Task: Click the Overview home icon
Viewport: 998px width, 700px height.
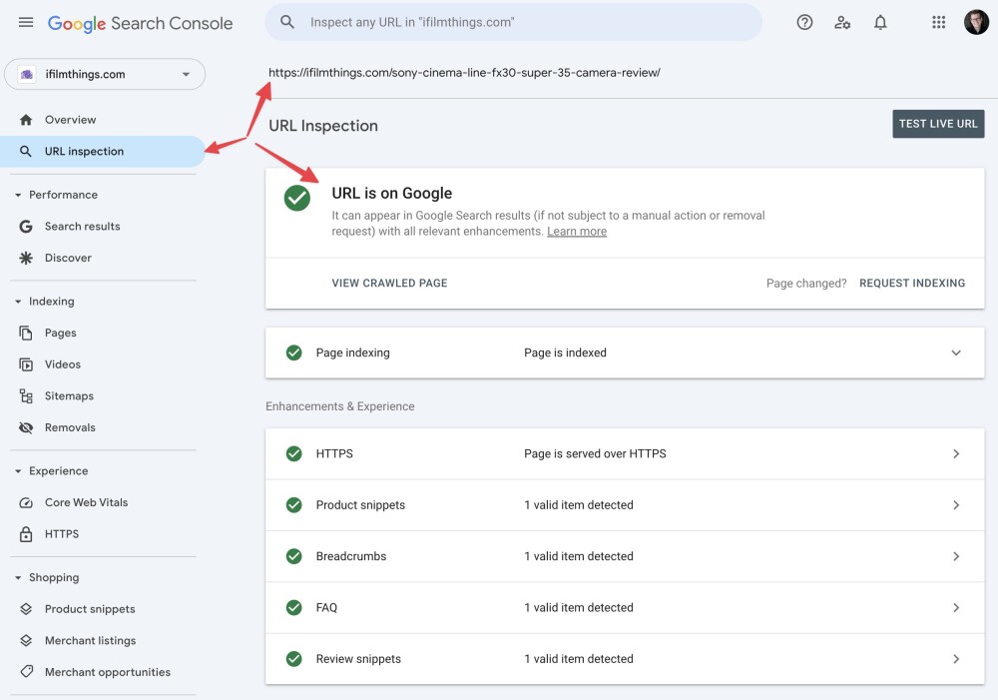Action: click(x=26, y=120)
